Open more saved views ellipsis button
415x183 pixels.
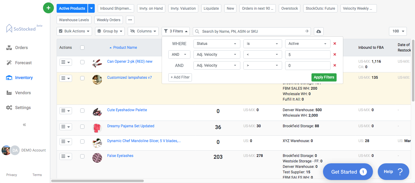point(130,20)
